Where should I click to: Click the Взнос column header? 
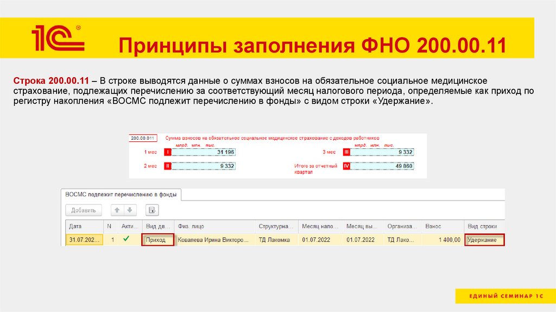(x=443, y=226)
